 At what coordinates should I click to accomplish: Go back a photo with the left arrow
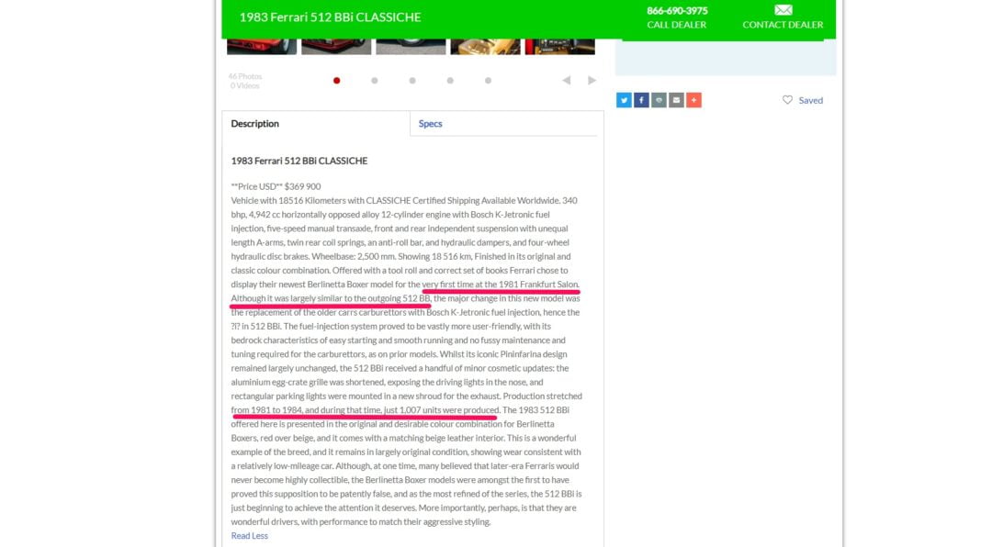(565, 80)
